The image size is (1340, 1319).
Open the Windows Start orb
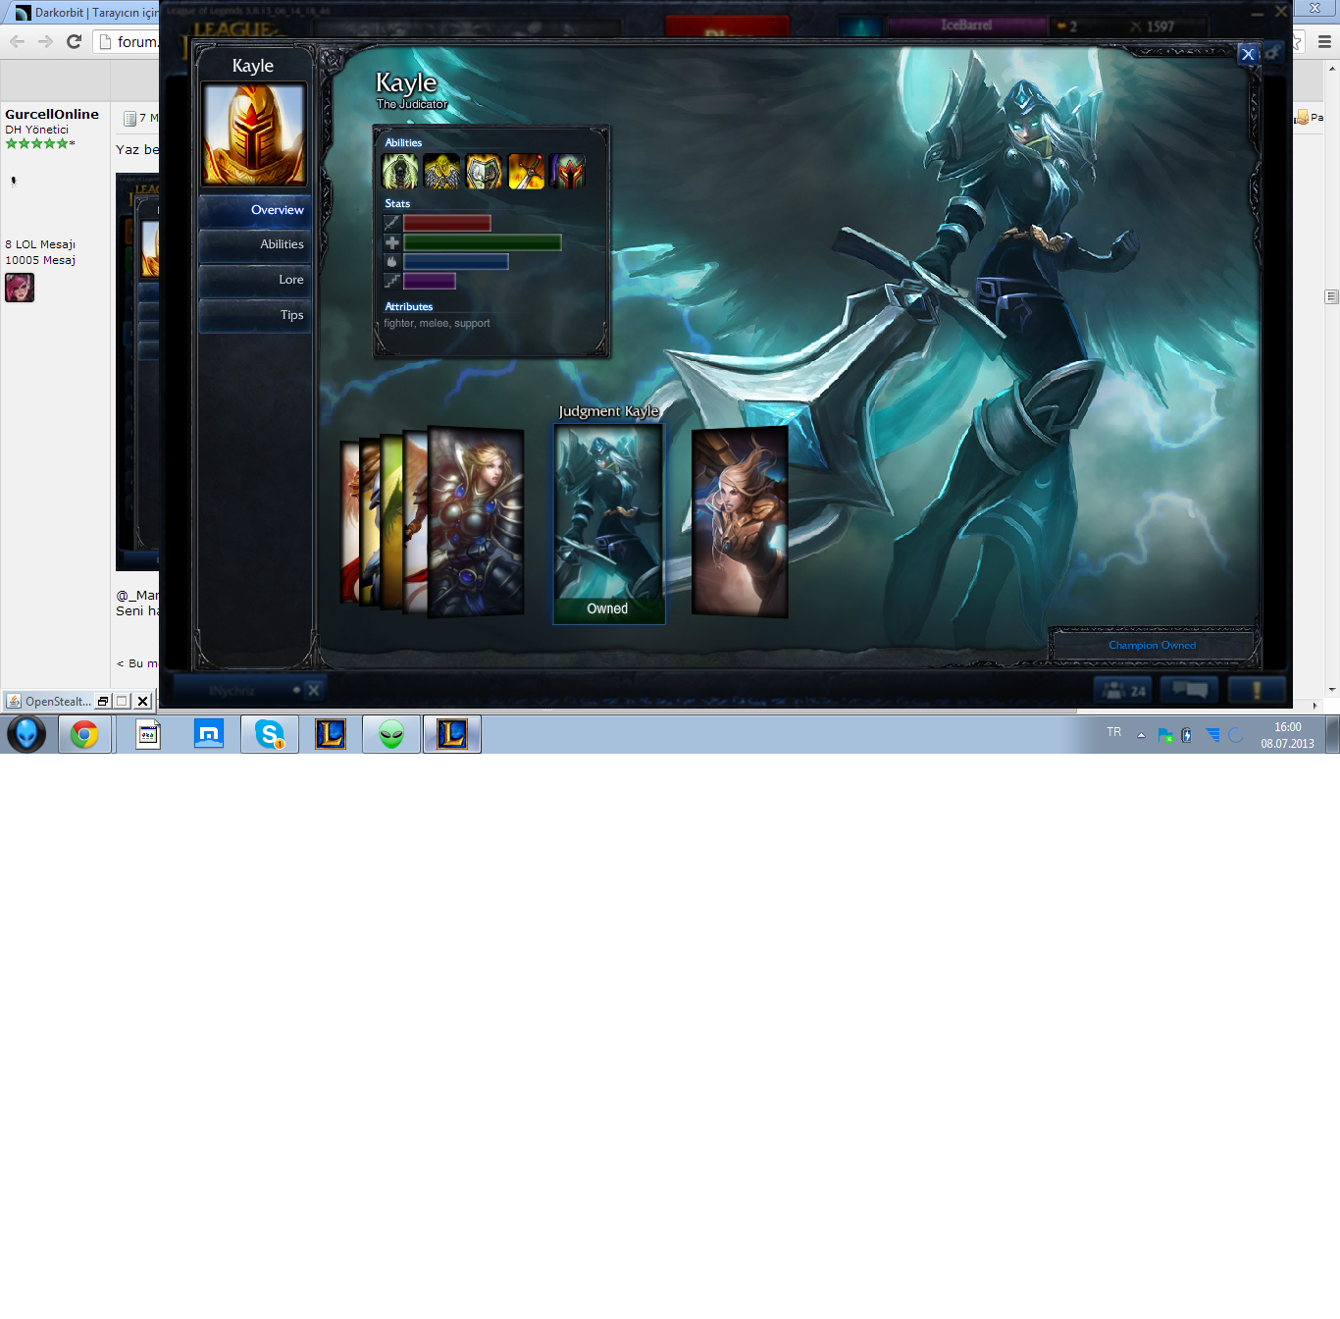26,734
